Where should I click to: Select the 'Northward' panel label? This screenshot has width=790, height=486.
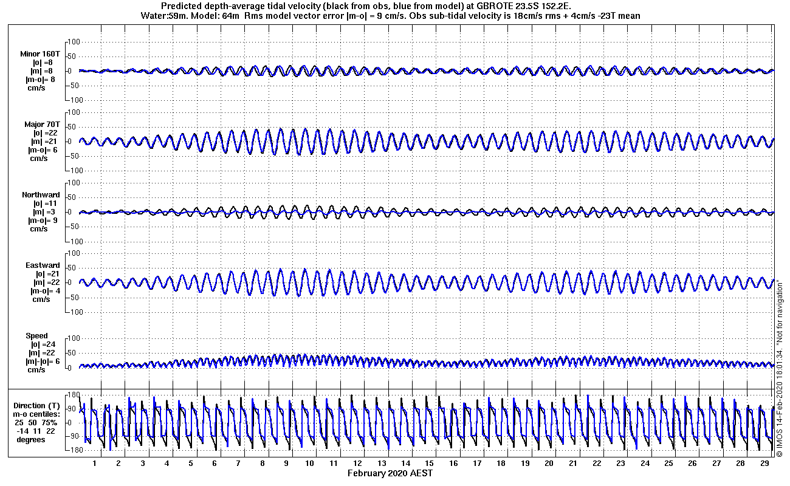coord(41,195)
